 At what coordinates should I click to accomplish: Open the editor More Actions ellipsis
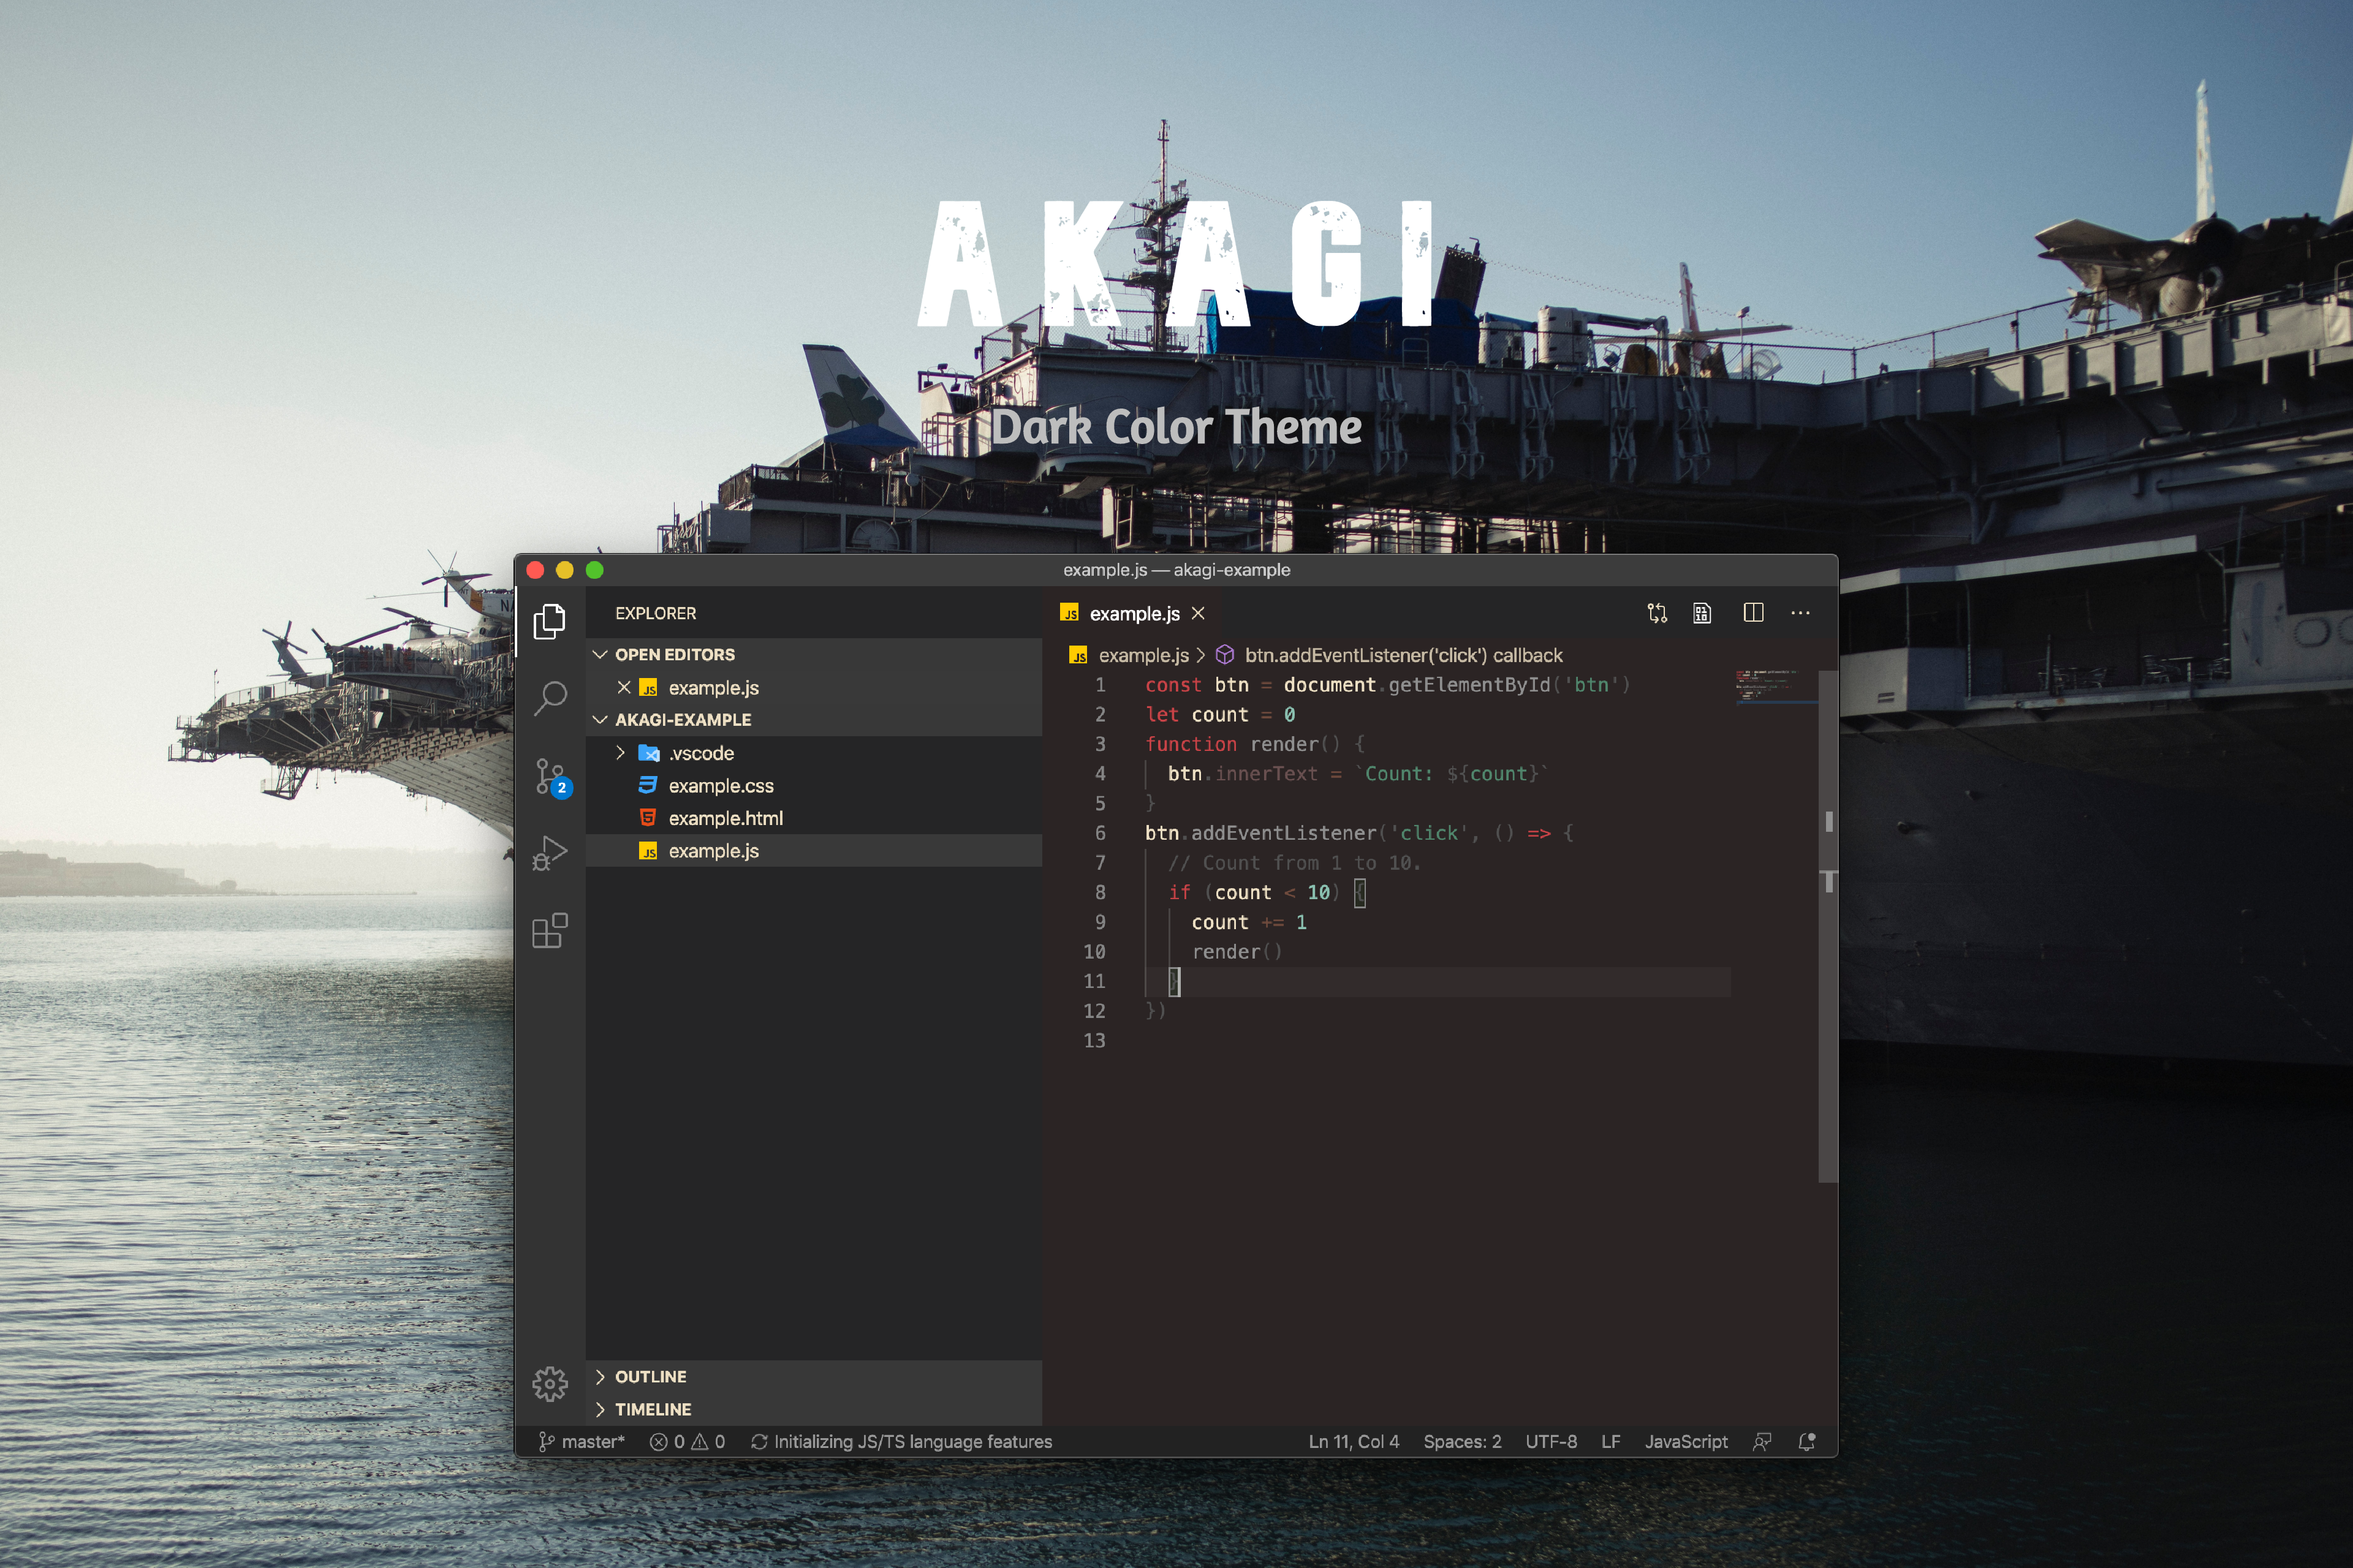point(1800,613)
